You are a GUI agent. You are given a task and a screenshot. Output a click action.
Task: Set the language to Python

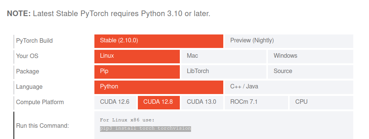(x=158, y=87)
